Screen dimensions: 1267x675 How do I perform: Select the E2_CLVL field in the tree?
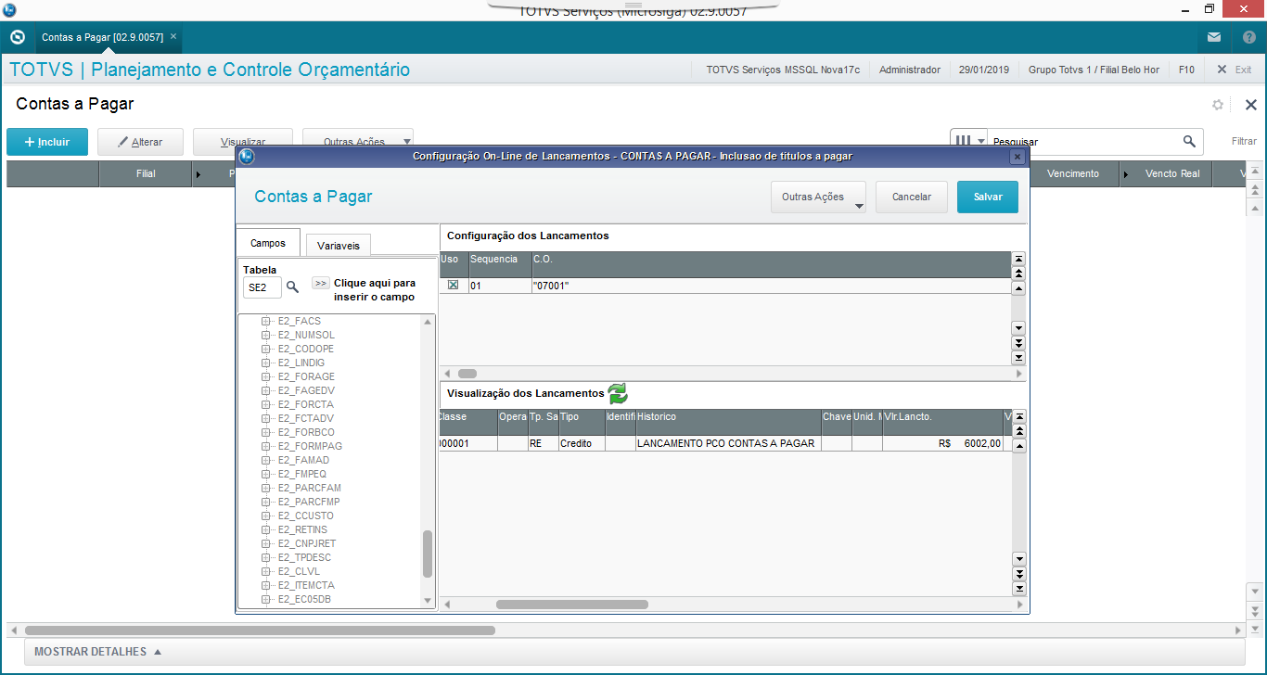[x=299, y=572]
